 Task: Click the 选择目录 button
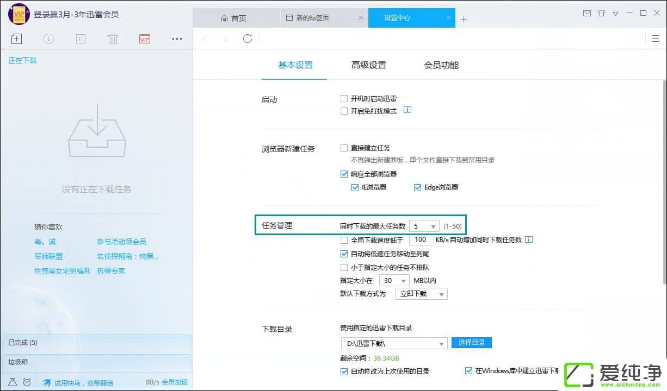[x=471, y=343]
